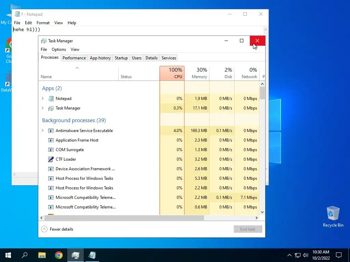
Task: Open the taskbar clock and date
Action: coord(321,255)
